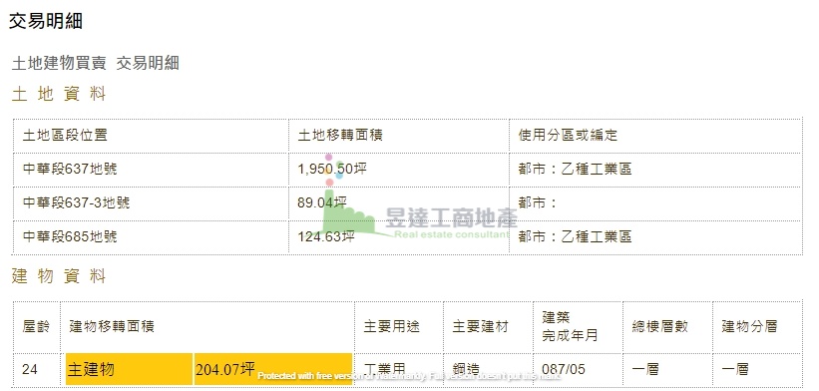819x391 pixels.
Task: Select the 建物資料 section title
Action: click(59, 276)
